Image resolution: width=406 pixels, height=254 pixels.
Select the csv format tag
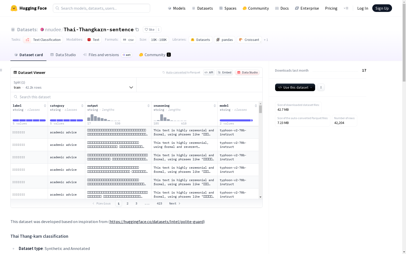pyautogui.click(x=128, y=40)
